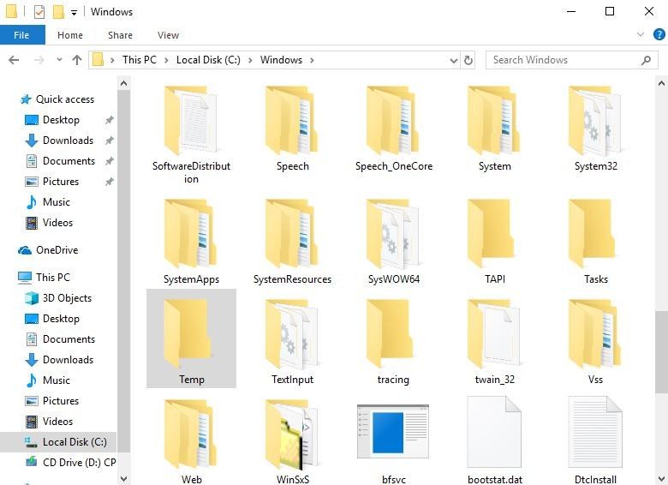Refresh the current folder view
The height and width of the screenshot is (485, 668).
(x=468, y=60)
